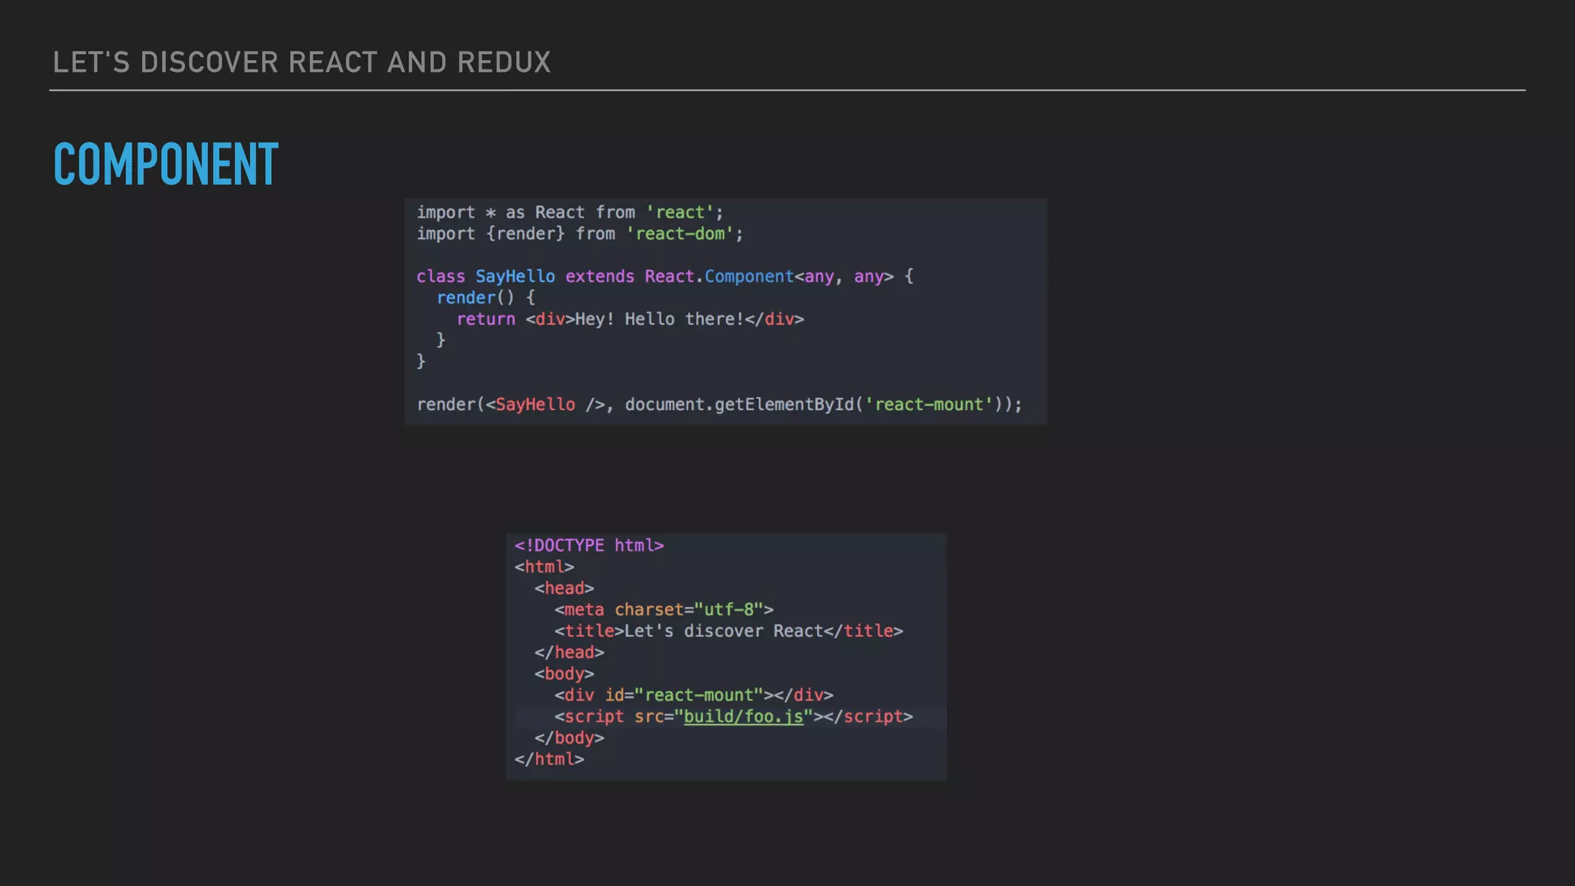Viewport: 1575px width, 886px height.
Task: Click the opening "<head>" tag line
Action: click(564, 588)
